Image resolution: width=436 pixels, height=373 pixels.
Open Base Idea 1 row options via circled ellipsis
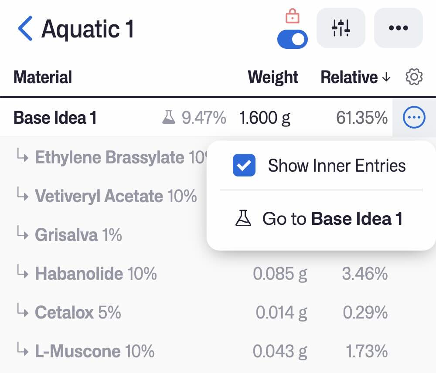[414, 117]
